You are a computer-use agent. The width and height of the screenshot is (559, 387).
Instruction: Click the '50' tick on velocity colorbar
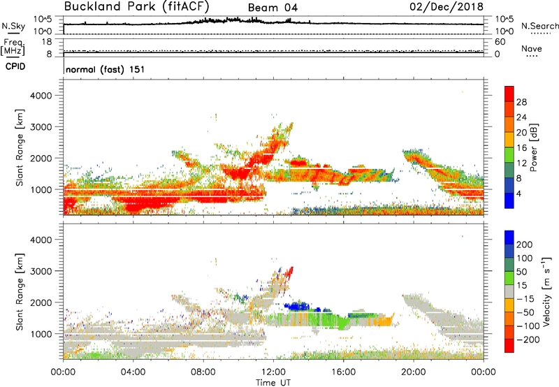(521, 272)
